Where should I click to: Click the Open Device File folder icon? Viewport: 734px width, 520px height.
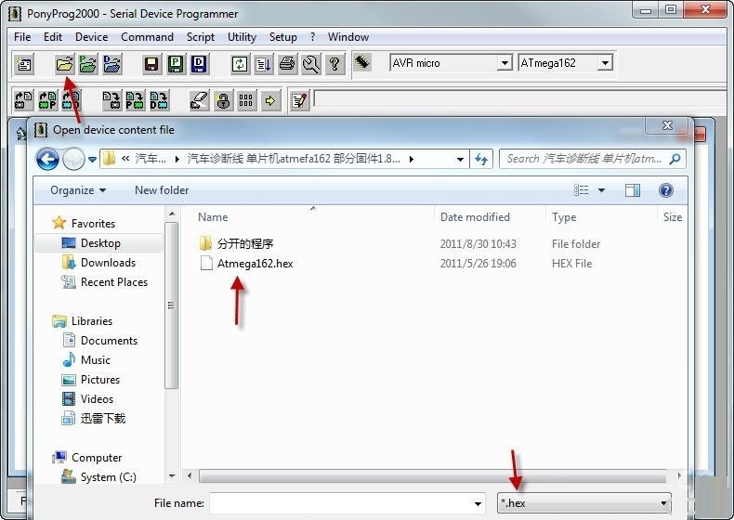coord(64,64)
